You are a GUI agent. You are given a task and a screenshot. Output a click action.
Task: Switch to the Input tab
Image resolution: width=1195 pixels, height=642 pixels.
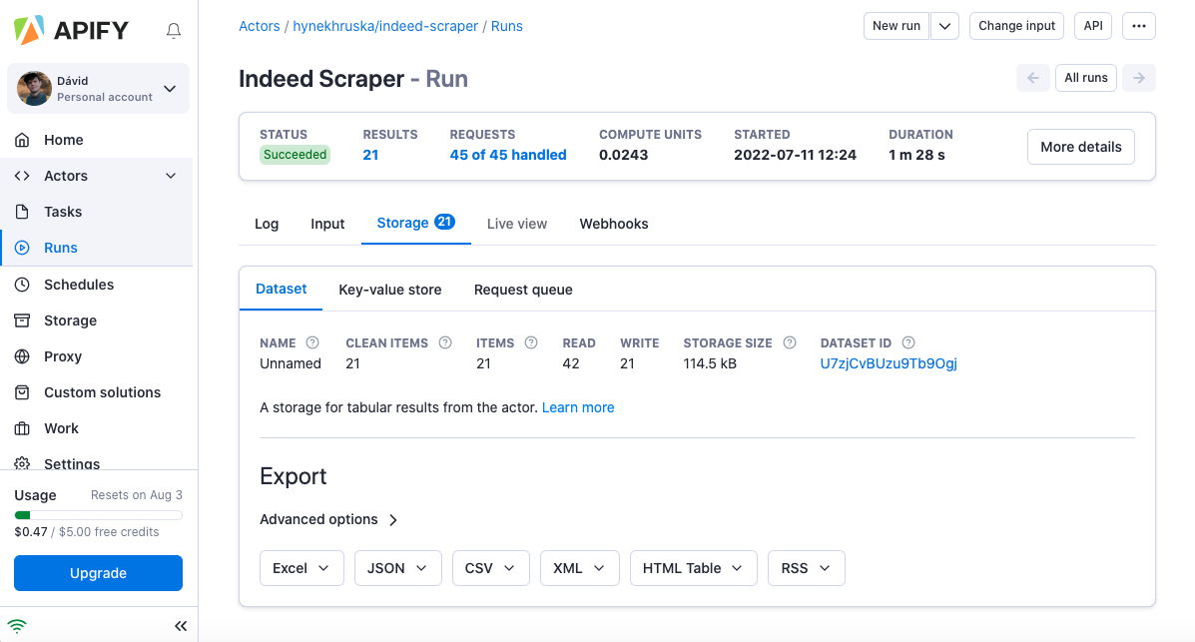pyautogui.click(x=327, y=225)
